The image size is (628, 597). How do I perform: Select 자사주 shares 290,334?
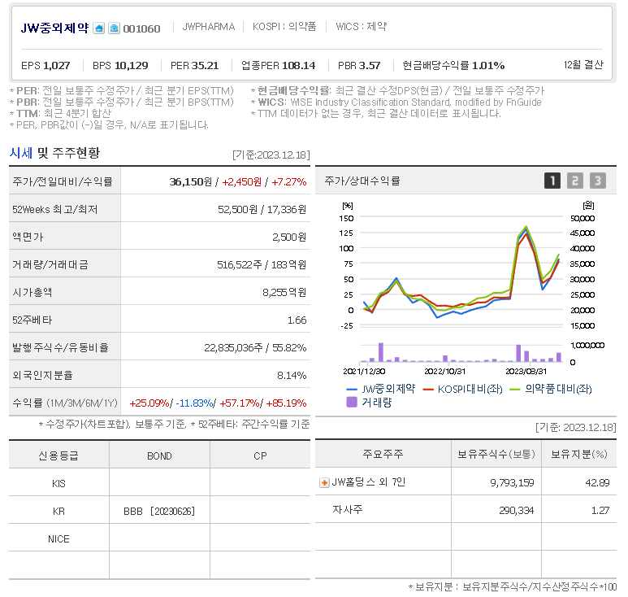click(516, 511)
